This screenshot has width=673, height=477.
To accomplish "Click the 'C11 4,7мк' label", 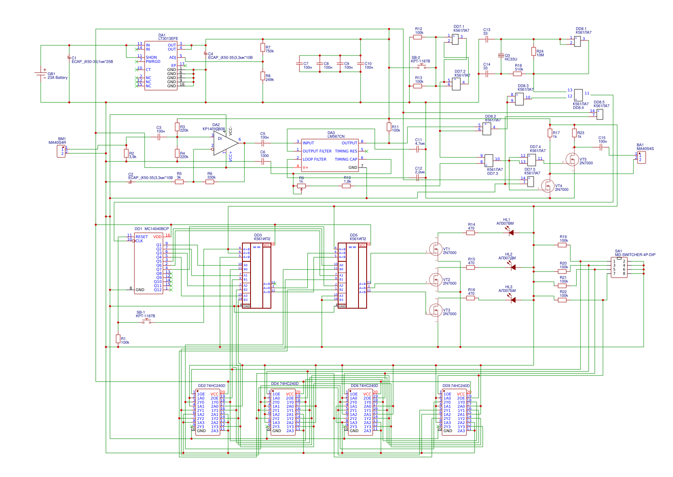I will pos(420,142).
